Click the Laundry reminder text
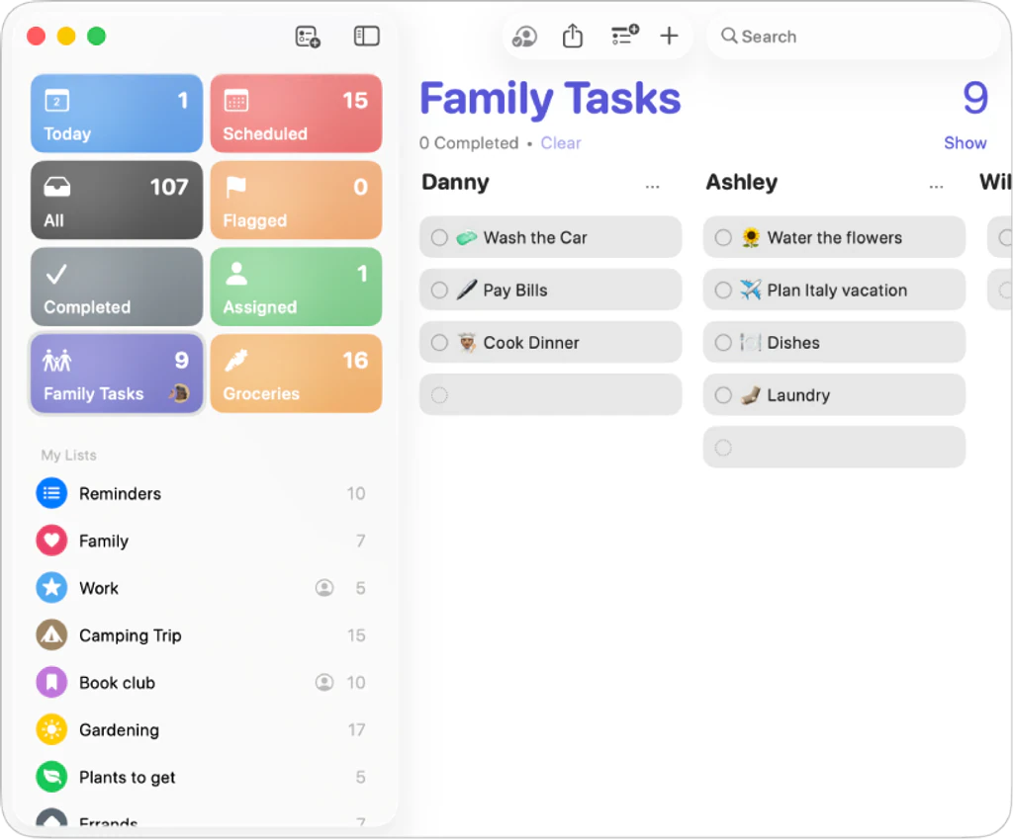The image size is (1013, 840). [x=798, y=395]
